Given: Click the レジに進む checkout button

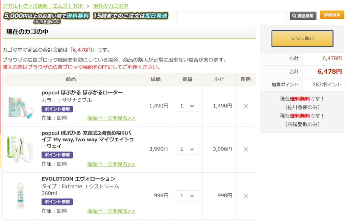Looking at the screenshot, I should point(302,39).
